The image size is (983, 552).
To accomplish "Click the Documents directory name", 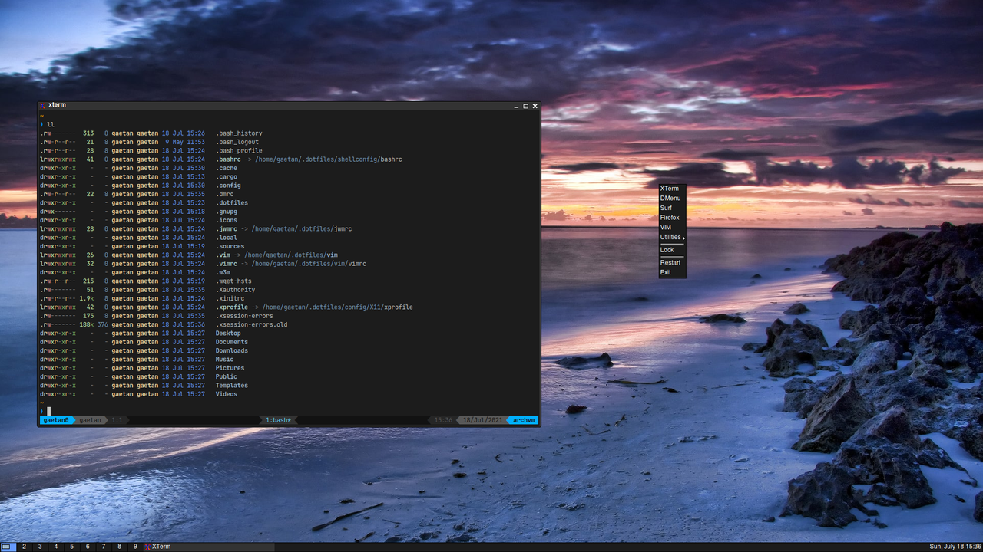I will point(232,342).
